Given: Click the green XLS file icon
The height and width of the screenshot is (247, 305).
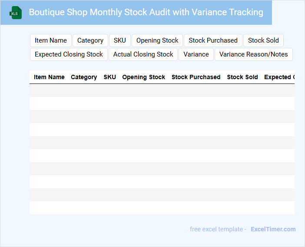Looking at the screenshot, I should [x=16, y=13].
